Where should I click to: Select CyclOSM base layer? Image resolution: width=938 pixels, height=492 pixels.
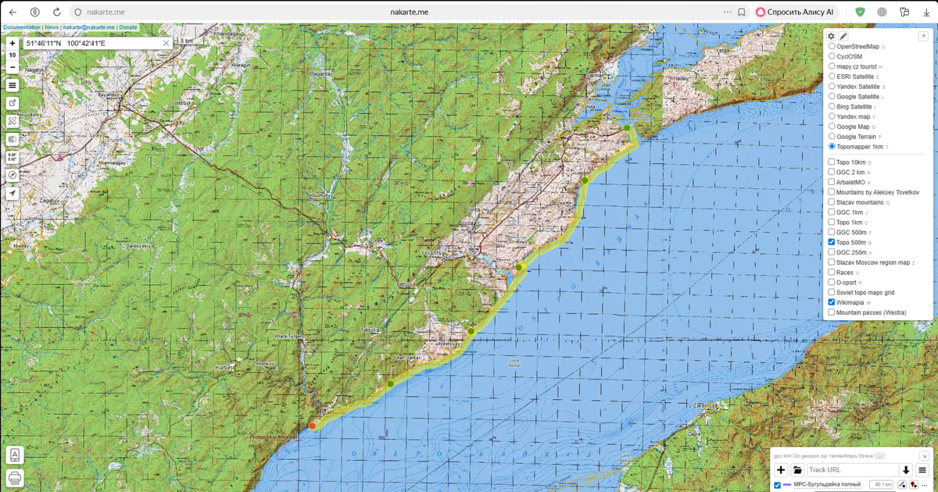(x=832, y=56)
